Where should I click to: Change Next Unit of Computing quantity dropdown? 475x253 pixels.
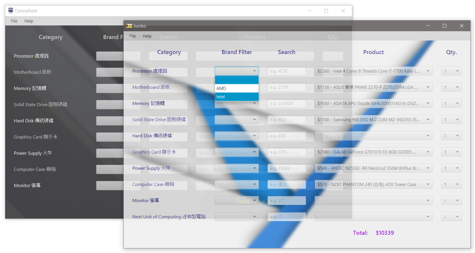(x=451, y=217)
